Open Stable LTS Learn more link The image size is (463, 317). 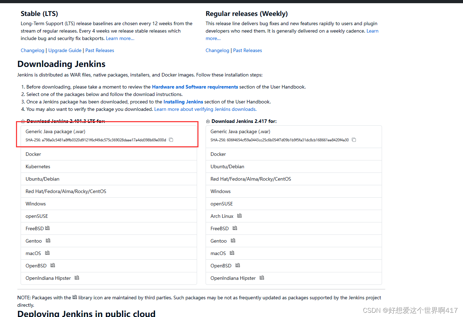click(x=120, y=38)
